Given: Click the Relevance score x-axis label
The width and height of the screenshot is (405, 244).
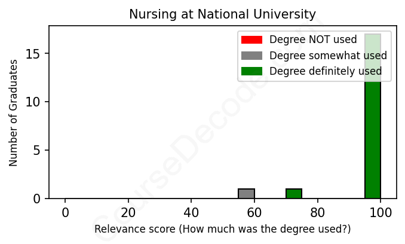Looking at the screenshot, I should (x=222, y=229).
